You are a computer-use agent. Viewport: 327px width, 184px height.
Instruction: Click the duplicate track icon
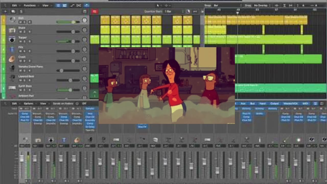coord(13,11)
